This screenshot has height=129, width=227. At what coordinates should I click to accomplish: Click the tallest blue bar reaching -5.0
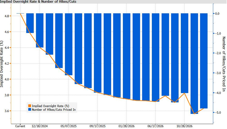tap(194, 64)
